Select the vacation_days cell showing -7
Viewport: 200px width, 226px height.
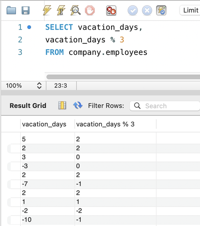tap(48, 184)
